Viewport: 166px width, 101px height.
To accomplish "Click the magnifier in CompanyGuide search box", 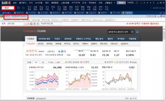I will click(132, 32).
